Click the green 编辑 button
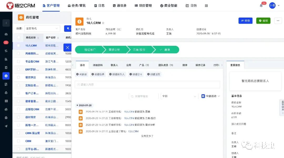 click(263, 21)
